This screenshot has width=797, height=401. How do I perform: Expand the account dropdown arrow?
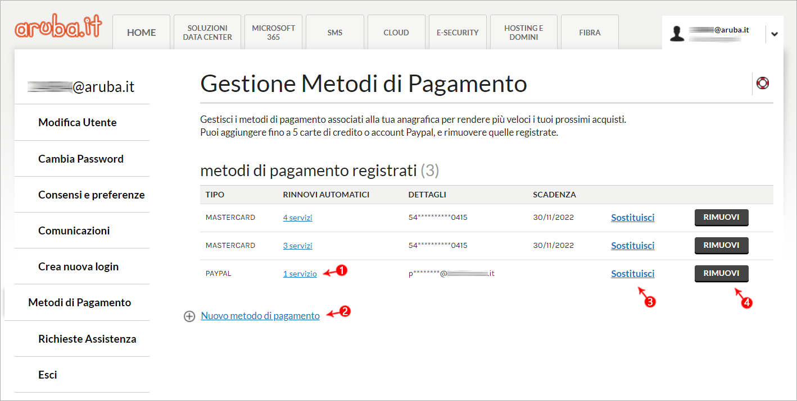click(x=775, y=34)
